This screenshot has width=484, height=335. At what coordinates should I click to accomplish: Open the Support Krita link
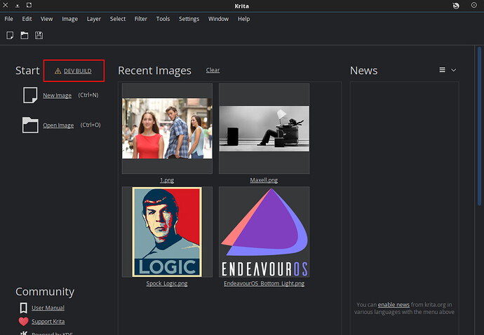click(x=48, y=322)
